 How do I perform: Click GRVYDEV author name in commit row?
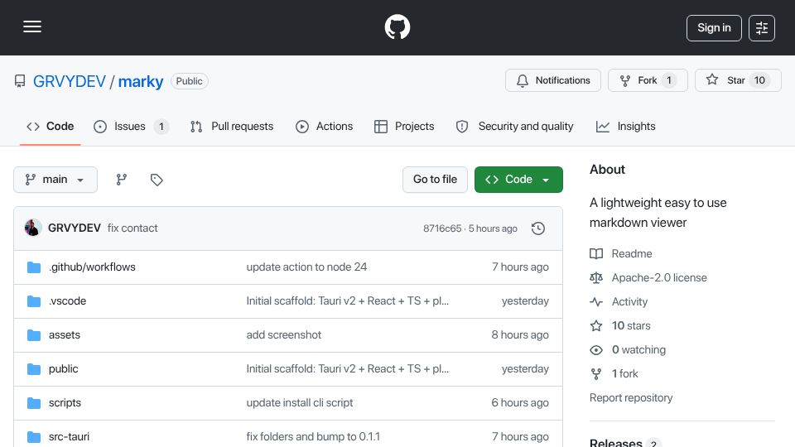coord(75,228)
